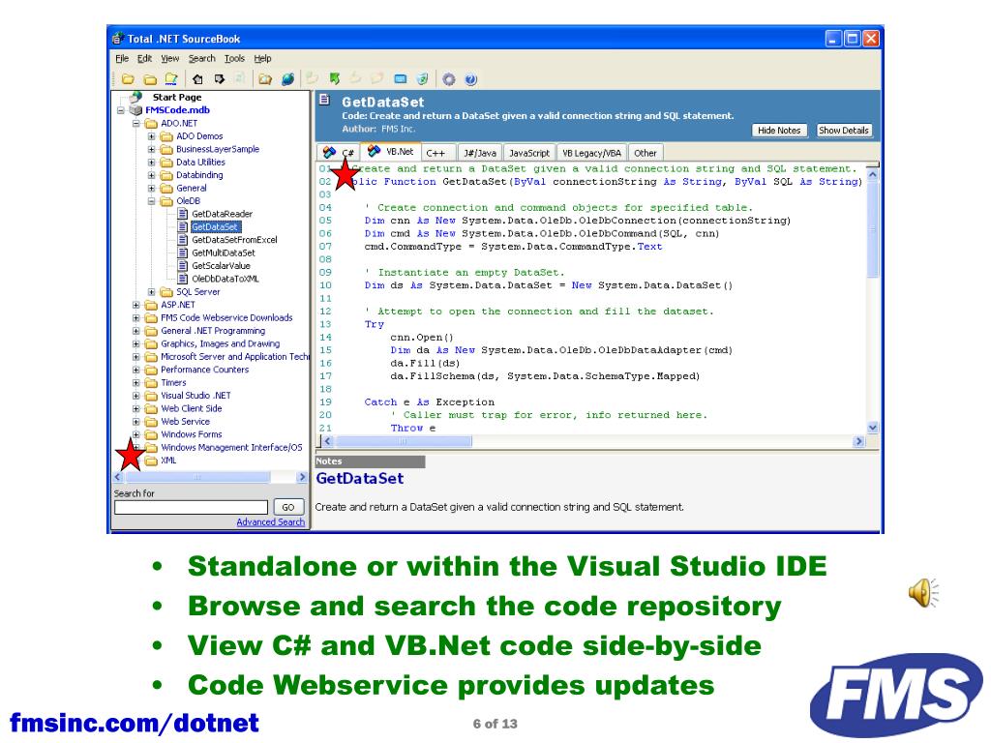991x743 pixels.
Task: Click the GetDataReader document icon
Action: pyautogui.click(x=183, y=214)
